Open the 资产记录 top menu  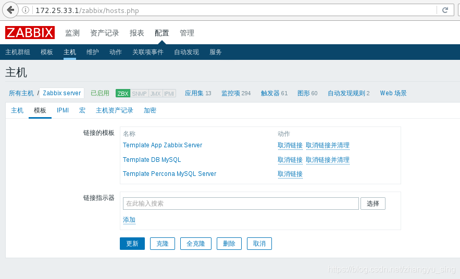[104, 33]
